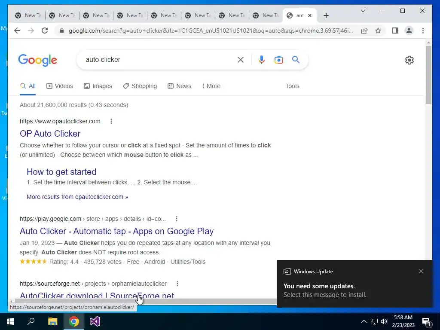
Task: Open the How to get started link
Action: click(61, 172)
